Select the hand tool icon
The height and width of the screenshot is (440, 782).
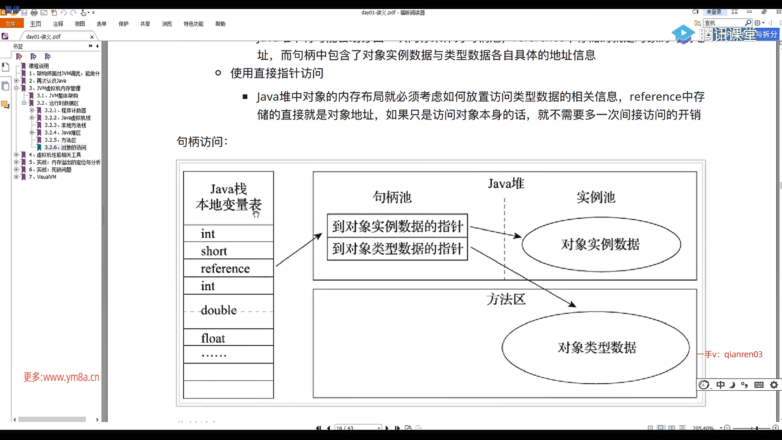point(83,13)
